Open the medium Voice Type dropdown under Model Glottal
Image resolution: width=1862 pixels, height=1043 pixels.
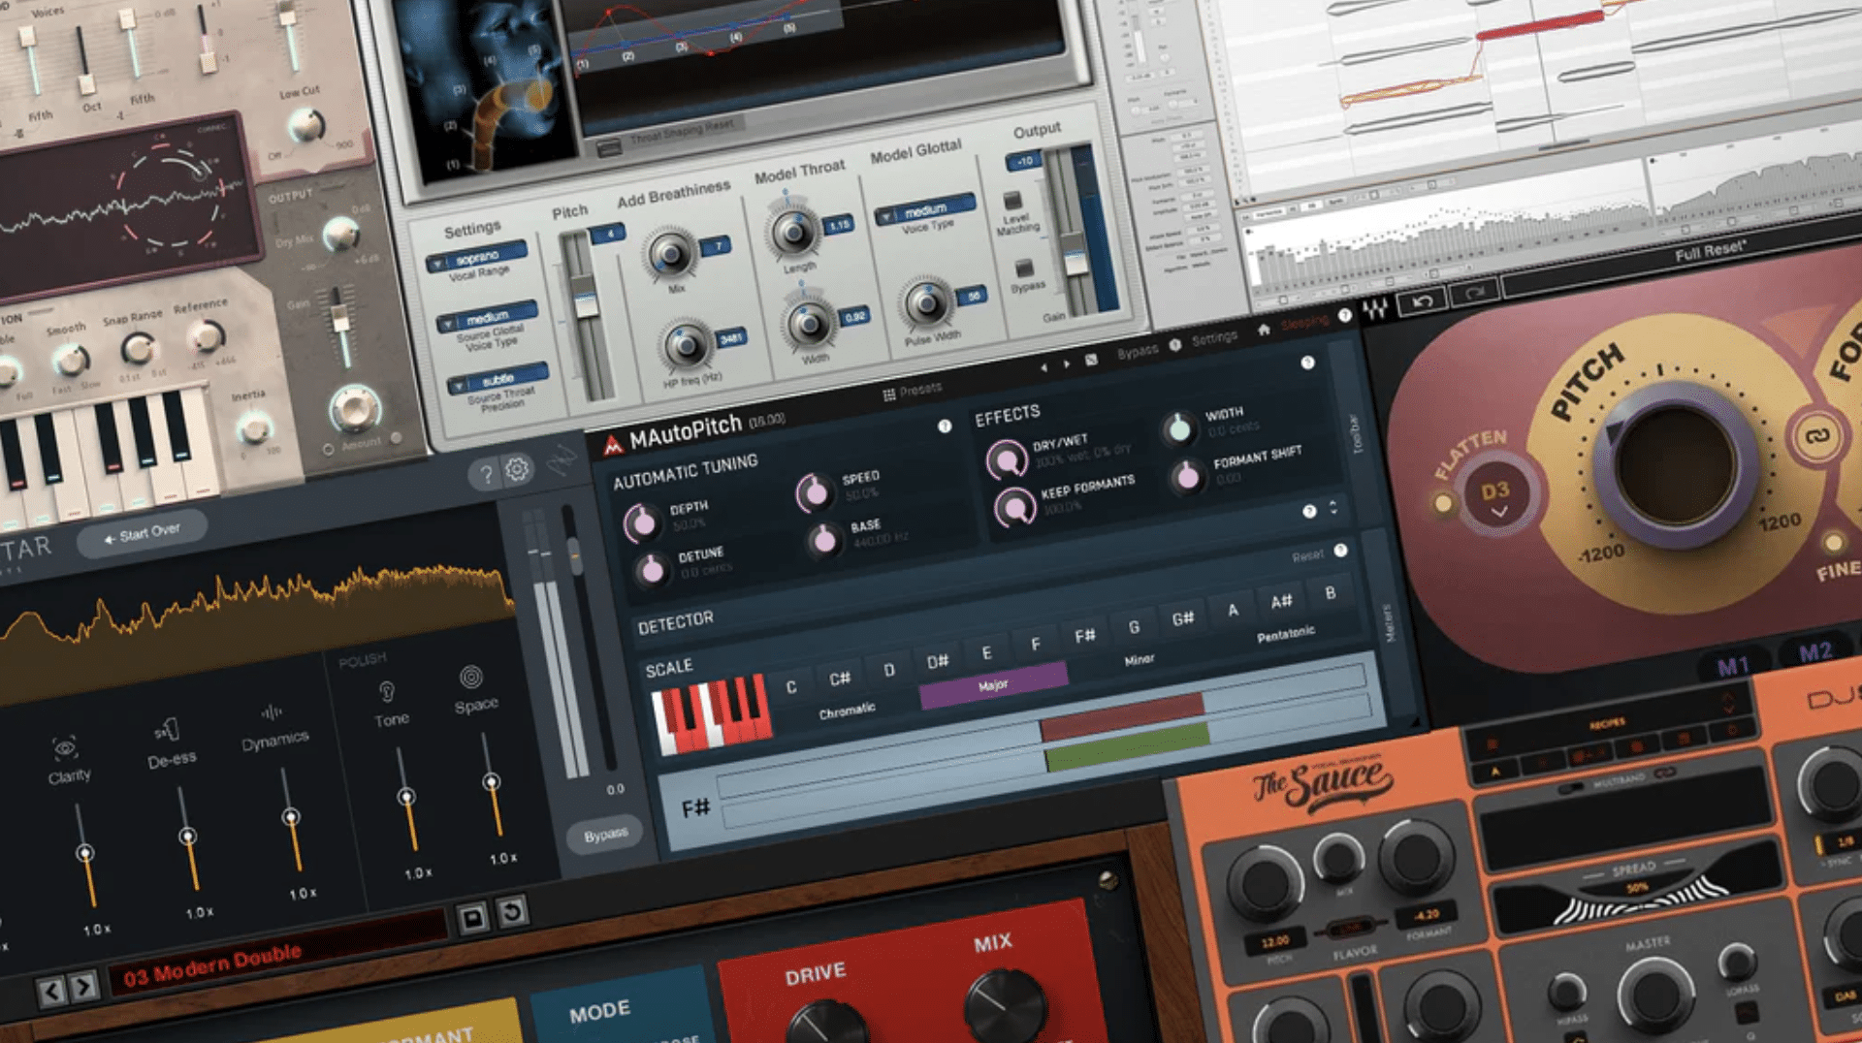point(924,210)
